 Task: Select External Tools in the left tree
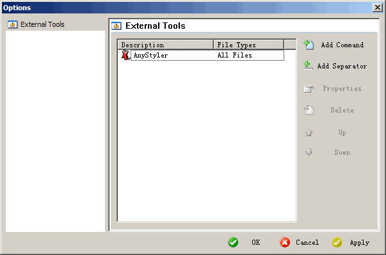point(42,24)
